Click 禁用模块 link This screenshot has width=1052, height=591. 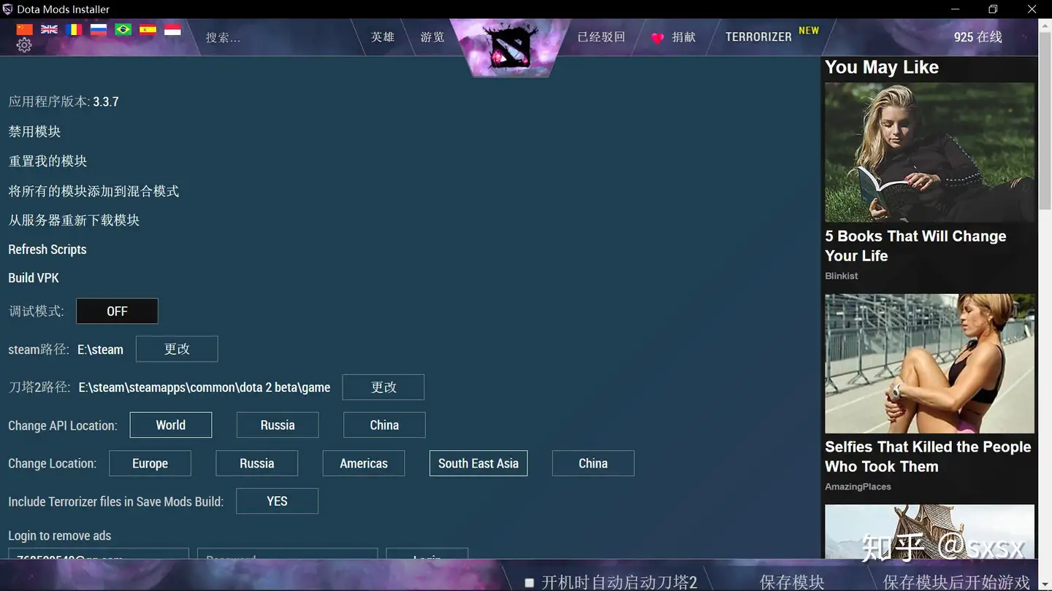point(34,131)
